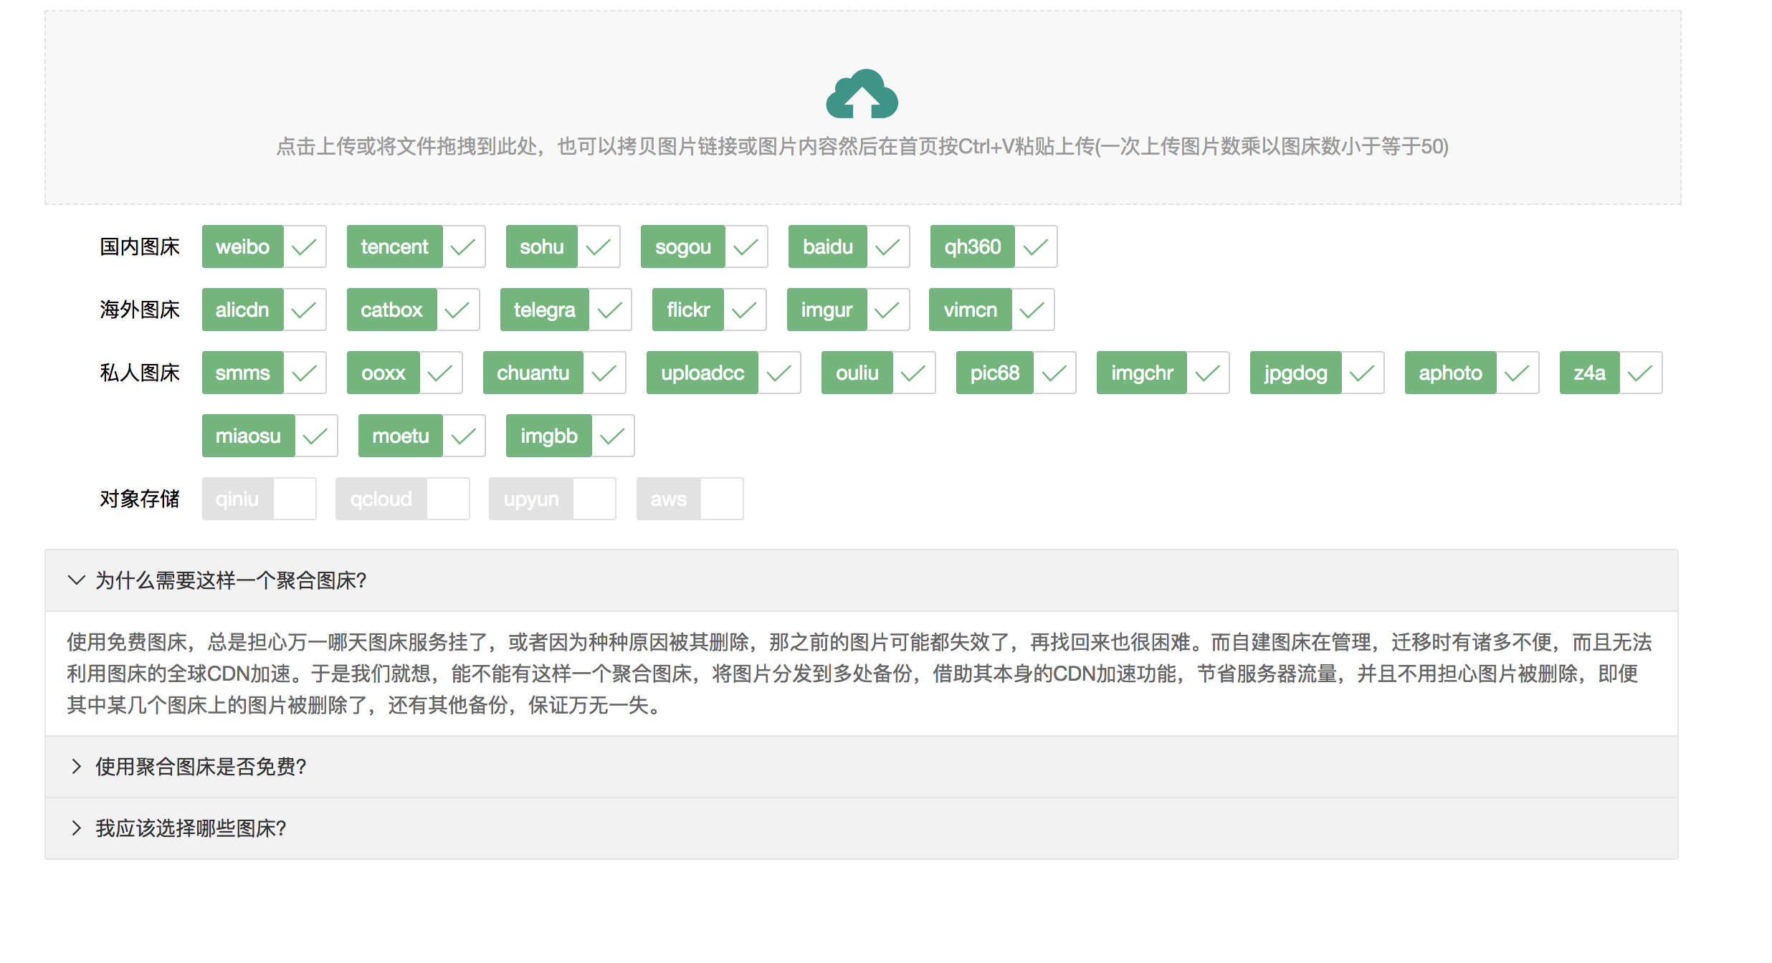Viewport: 1772px width, 963px height.
Task: Toggle the miaosu checkmark
Action: pos(315,436)
